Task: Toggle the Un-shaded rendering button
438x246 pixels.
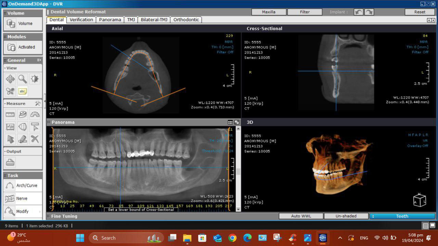Action: pyautogui.click(x=346, y=216)
